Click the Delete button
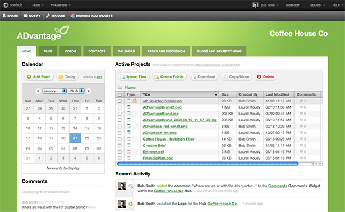345x212 pixels. [x=266, y=77]
